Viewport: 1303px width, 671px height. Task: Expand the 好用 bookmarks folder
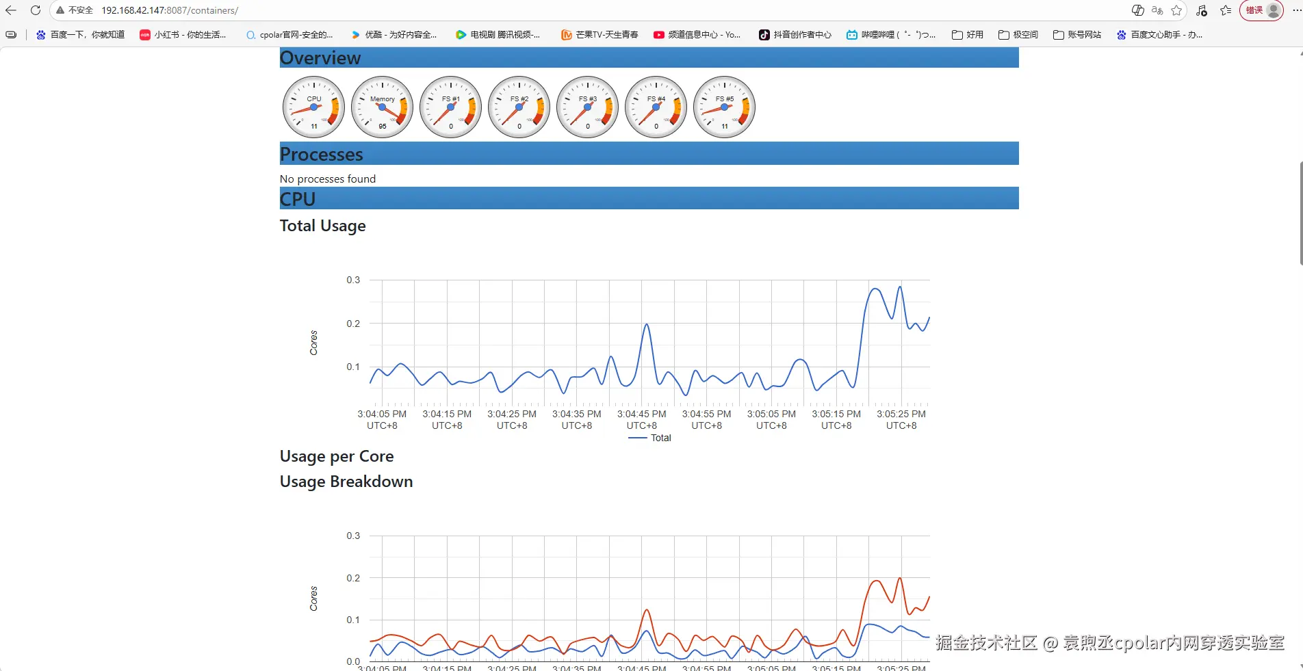(968, 34)
